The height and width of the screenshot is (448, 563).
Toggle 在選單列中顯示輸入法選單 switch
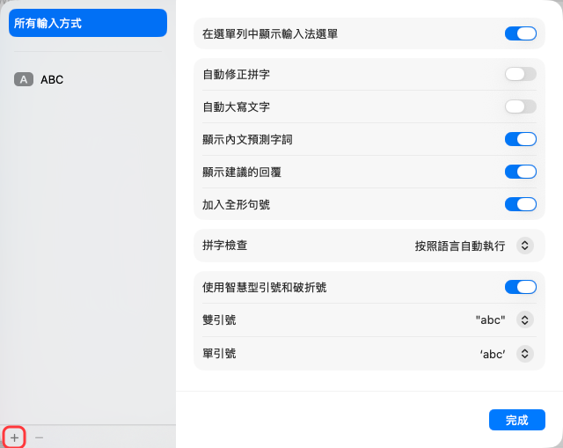pyautogui.click(x=521, y=33)
